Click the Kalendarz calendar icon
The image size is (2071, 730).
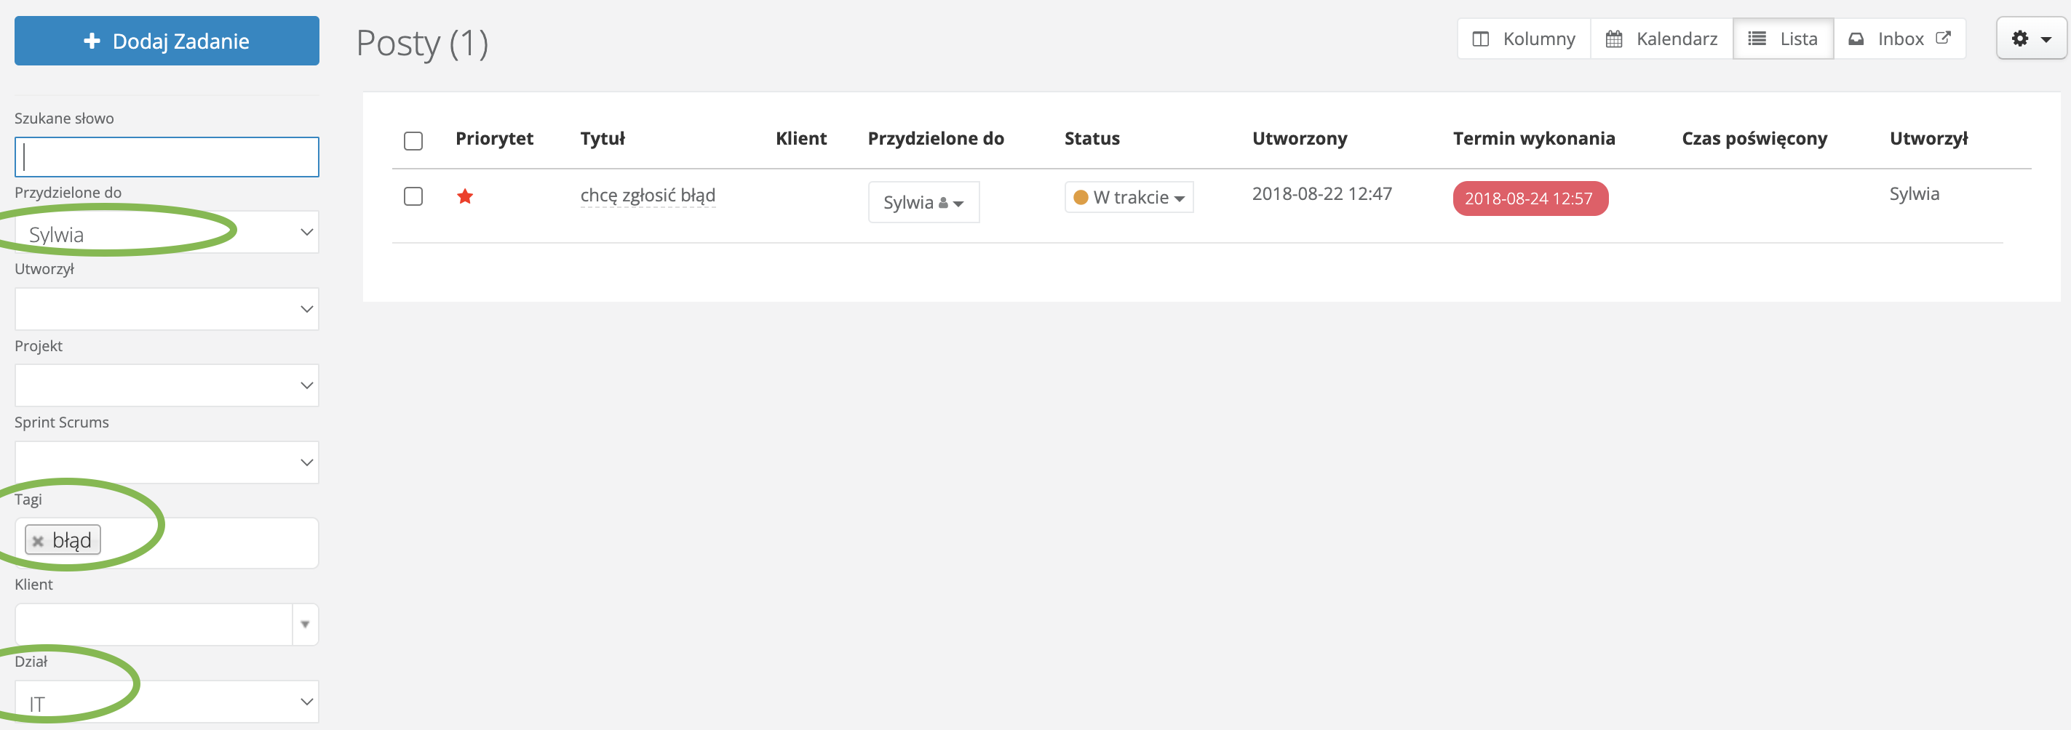pyautogui.click(x=1613, y=39)
